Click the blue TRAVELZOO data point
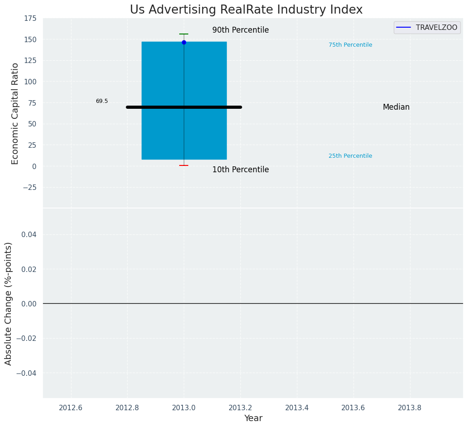 [x=184, y=43]
